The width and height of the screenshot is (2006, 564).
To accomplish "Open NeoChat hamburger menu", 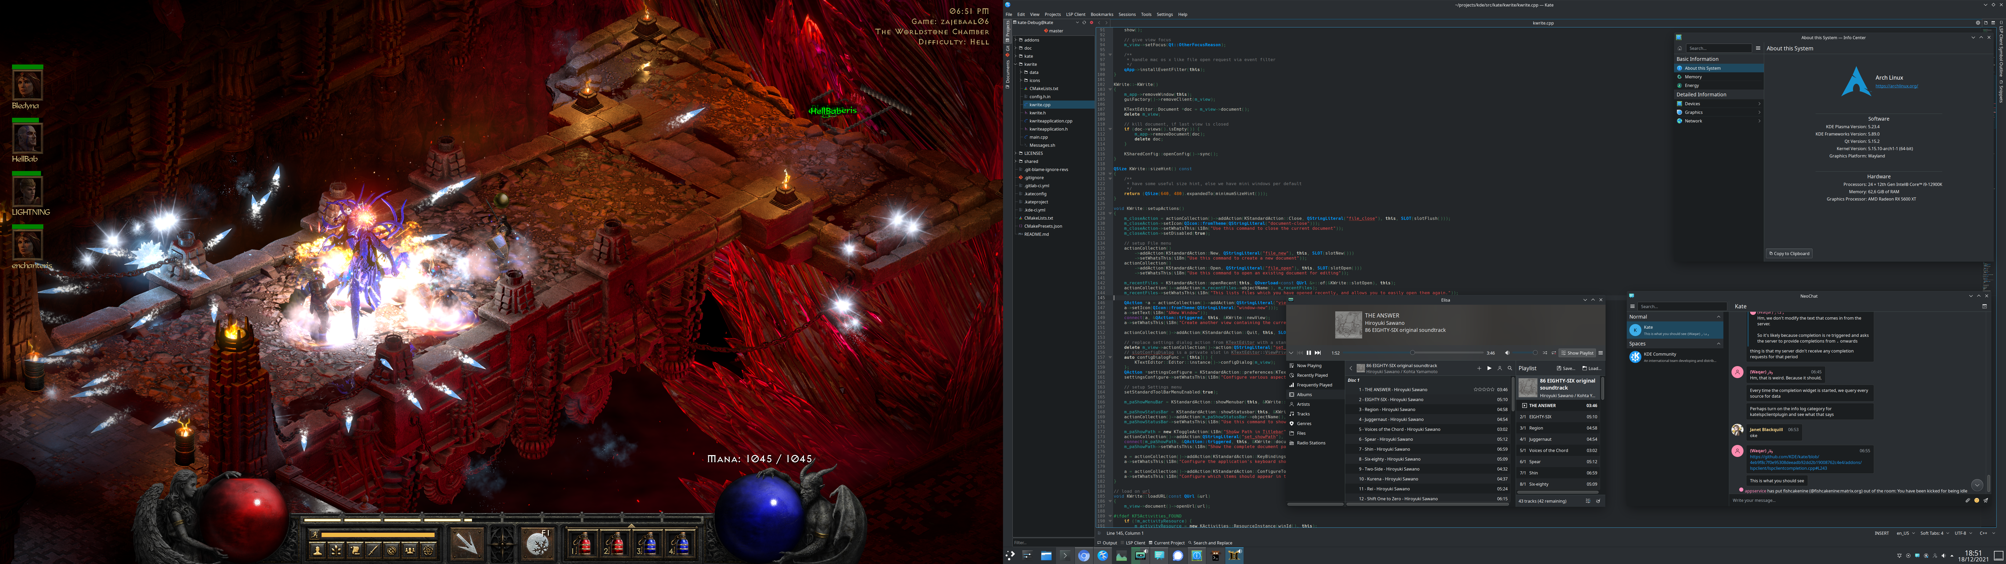I will 1632,306.
